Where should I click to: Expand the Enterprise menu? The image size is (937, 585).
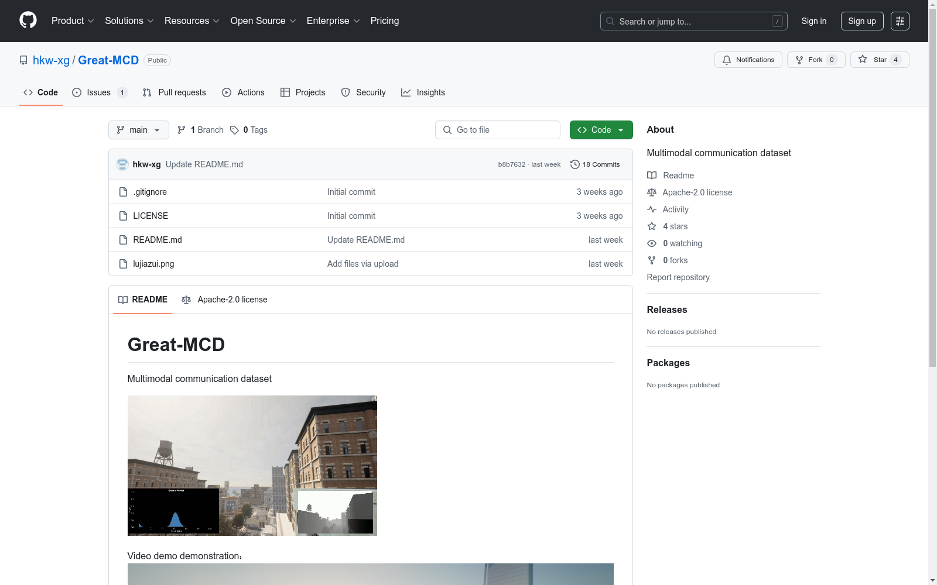[333, 21]
